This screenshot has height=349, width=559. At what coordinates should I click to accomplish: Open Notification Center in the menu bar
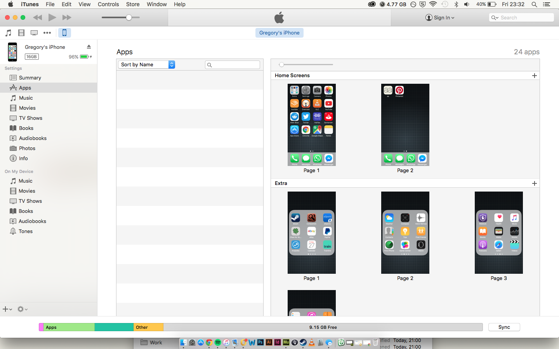coord(547,4)
